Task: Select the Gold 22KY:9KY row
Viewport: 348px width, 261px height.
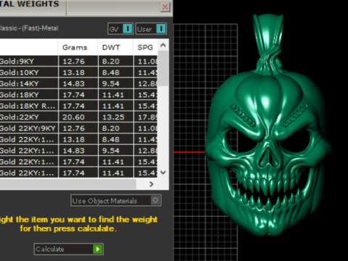Action: [x=78, y=128]
